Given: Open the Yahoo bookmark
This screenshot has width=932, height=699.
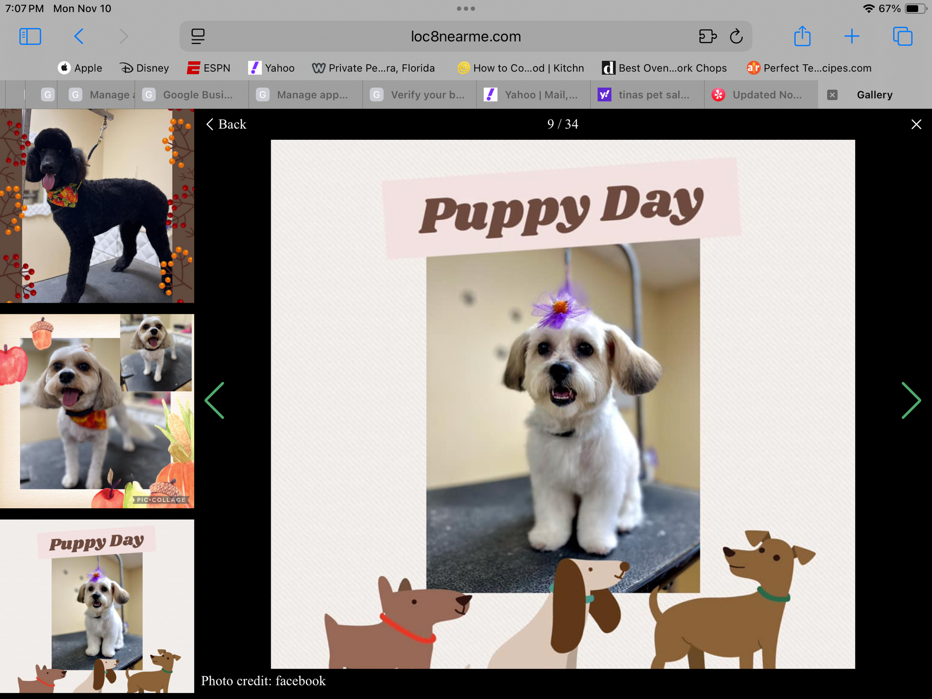Looking at the screenshot, I should pos(272,68).
